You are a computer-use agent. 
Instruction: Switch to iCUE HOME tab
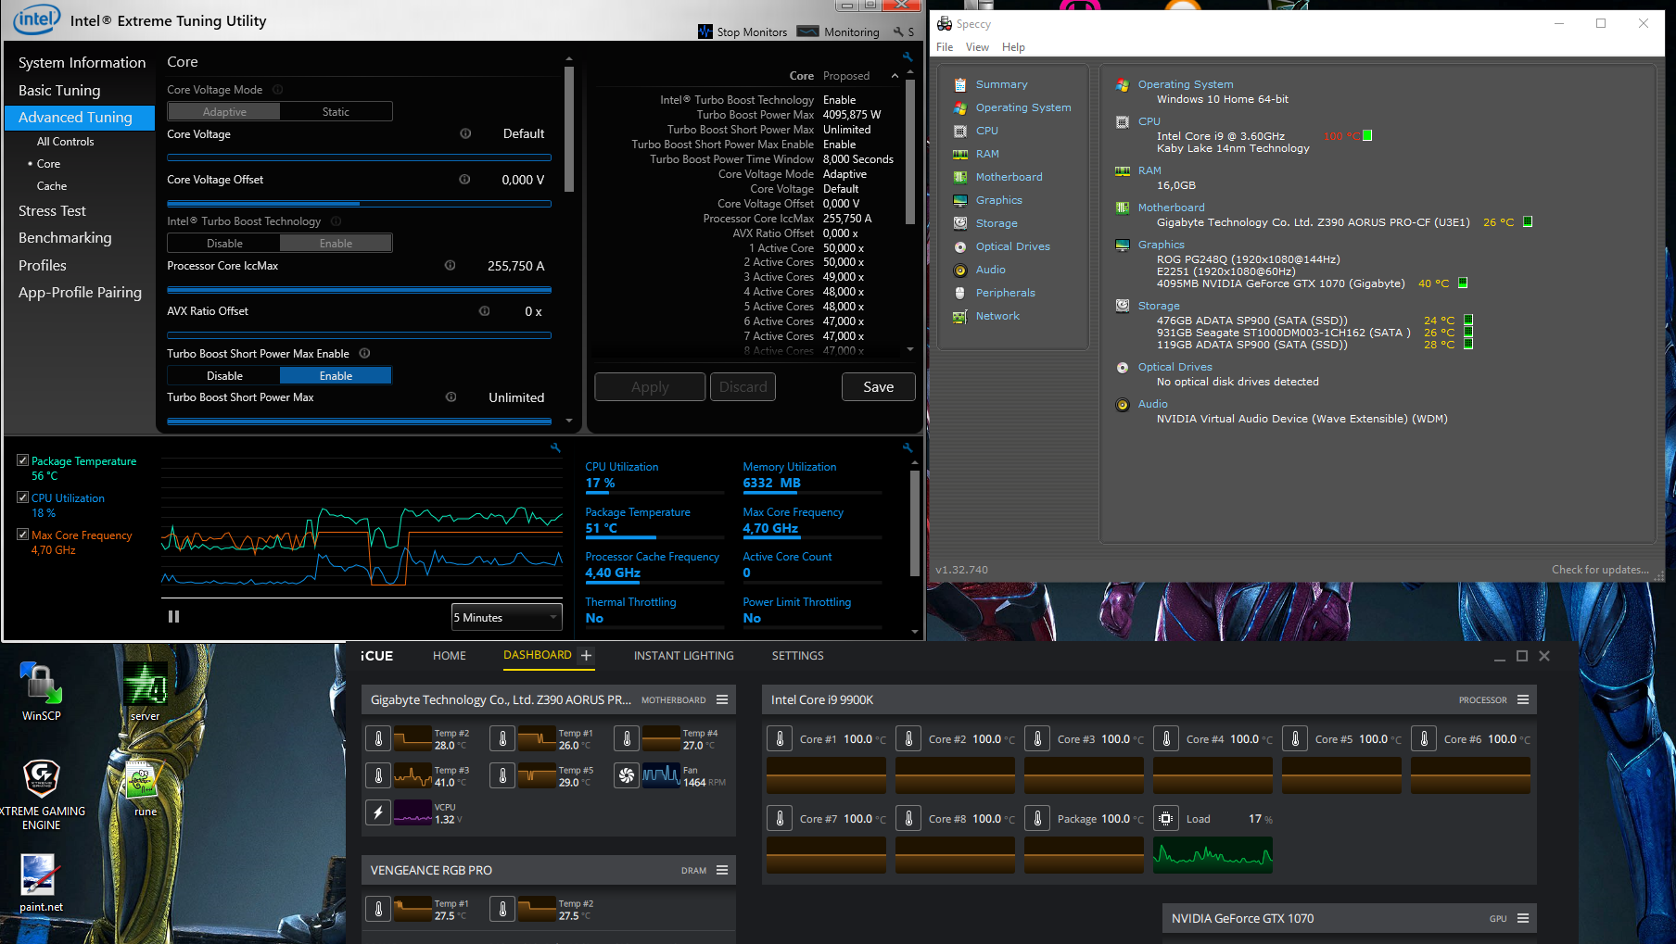click(x=450, y=655)
